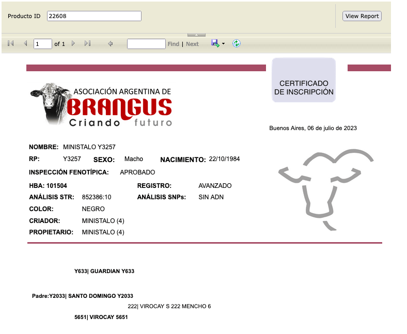Collapse the parameters area handle

coord(196,35)
